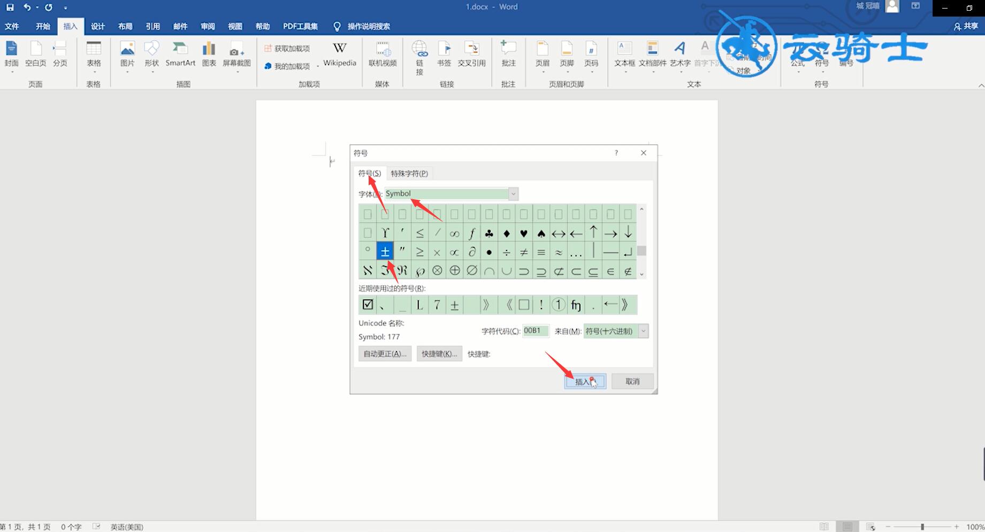Screen dimensions: 985x532
Task: Select the ± symbol in grid
Action: click(x=385, y=251)
